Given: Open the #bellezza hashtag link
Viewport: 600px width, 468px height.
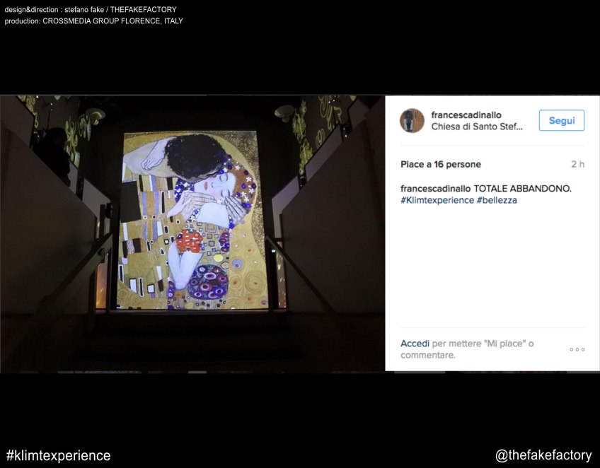Looking at the screenshot, I should click(497, 200).
